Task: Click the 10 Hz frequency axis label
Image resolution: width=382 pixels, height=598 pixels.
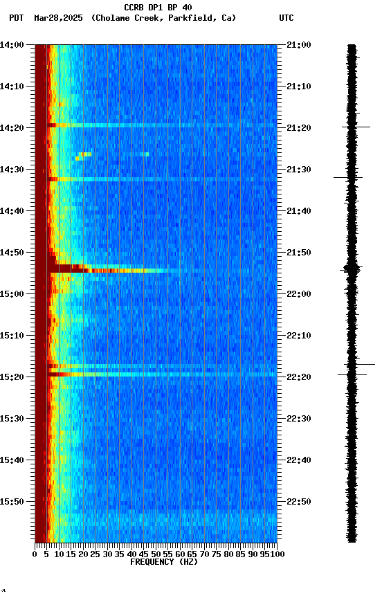Action: [59, 554]
